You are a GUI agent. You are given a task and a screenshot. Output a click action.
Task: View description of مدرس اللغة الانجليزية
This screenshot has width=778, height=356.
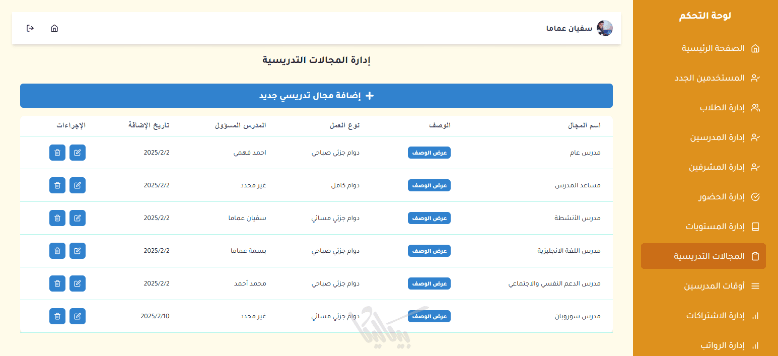click(429, 251)
